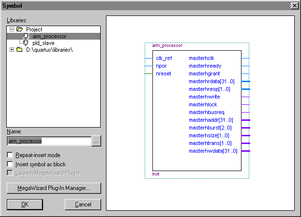The width and height of the screenshot is (301, 217).
Task: Click masterhwdata[31..0] bus port
Action: [213, 151]
